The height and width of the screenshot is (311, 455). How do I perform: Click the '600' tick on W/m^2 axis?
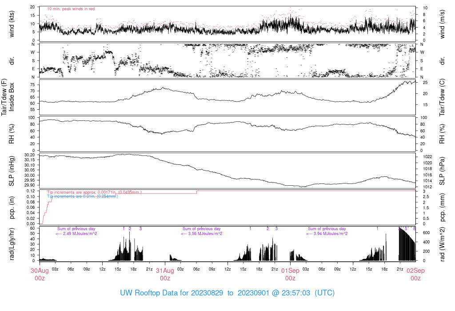pos(426,233)
